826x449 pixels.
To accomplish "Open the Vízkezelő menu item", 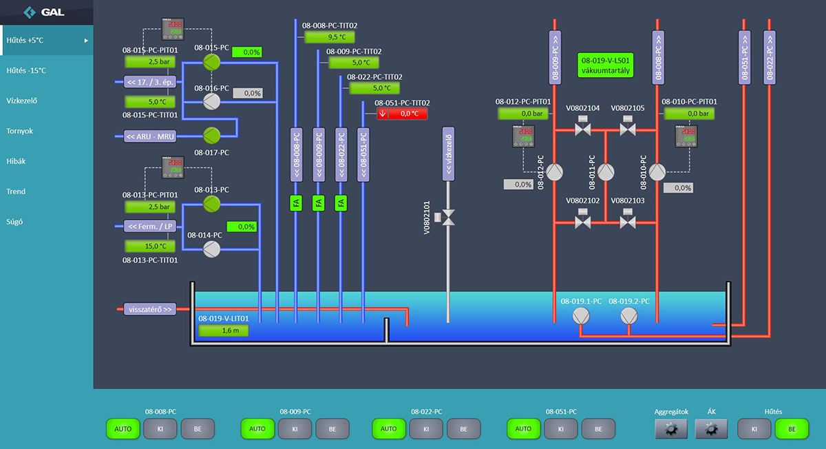I will click(x=22, y=101).
